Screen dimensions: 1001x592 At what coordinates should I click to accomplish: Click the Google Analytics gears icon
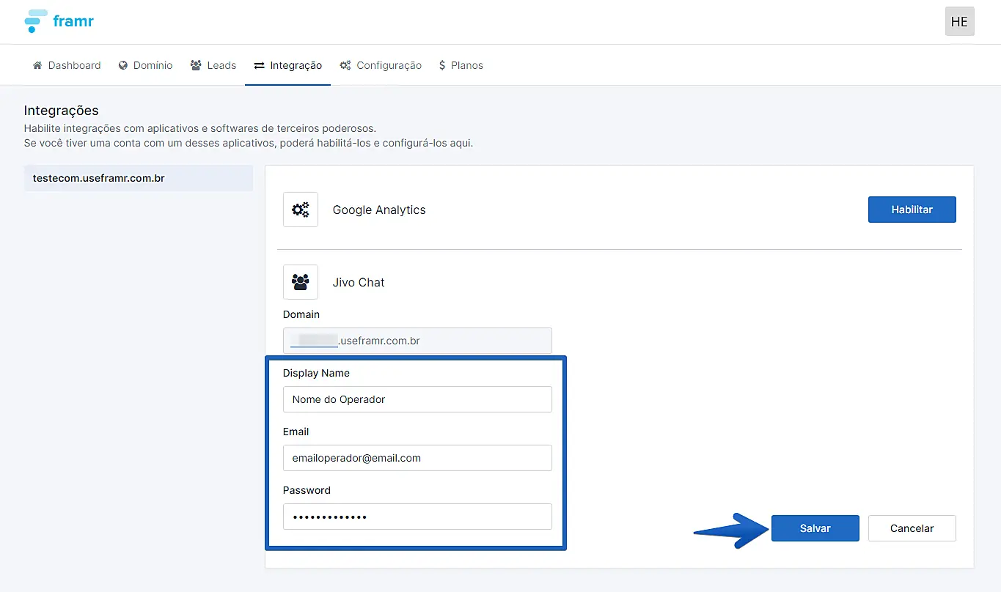pyautogui.click(x=301, y=210)
